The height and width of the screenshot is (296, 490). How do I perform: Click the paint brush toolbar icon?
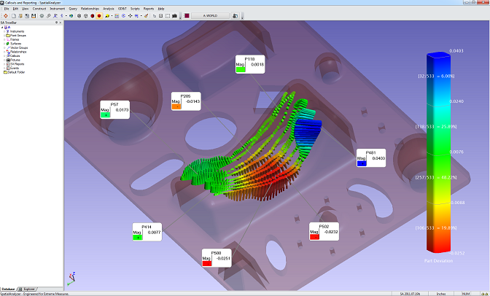(x=146, y=15)
